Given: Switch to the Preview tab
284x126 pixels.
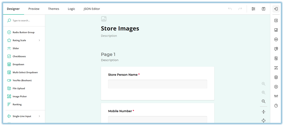Looking at the screenshot, I should pos(34,9).
